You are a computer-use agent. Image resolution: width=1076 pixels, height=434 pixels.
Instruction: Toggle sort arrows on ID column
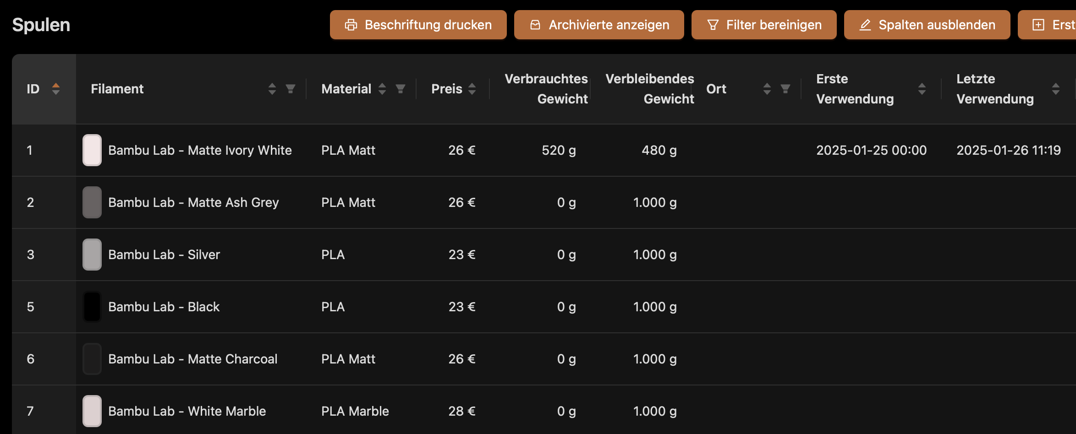coord(56,89)
